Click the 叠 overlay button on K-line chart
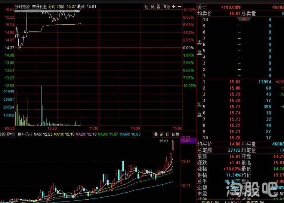284x203 pixels. point(156,134)
